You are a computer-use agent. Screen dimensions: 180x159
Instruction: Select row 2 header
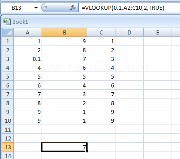[8, 50]
